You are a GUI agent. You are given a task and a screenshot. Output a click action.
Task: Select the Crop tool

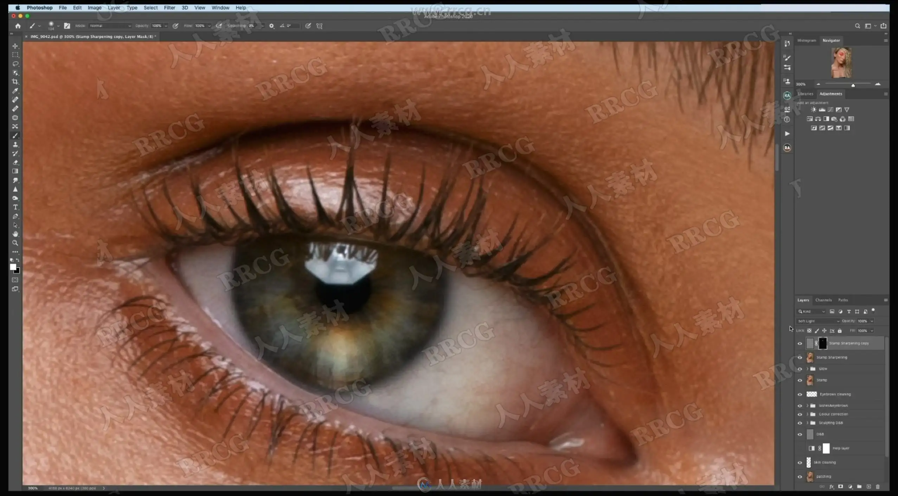click(x=15, y=82)
